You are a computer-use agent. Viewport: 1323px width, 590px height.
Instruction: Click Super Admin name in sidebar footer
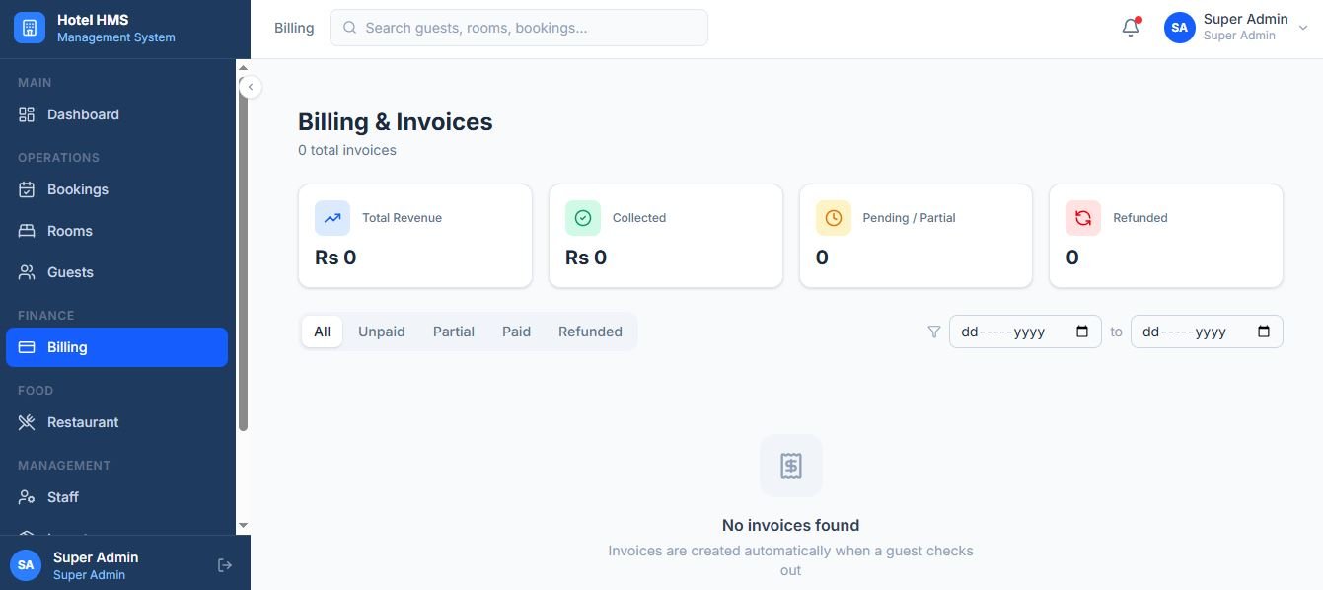pos(96,557)
